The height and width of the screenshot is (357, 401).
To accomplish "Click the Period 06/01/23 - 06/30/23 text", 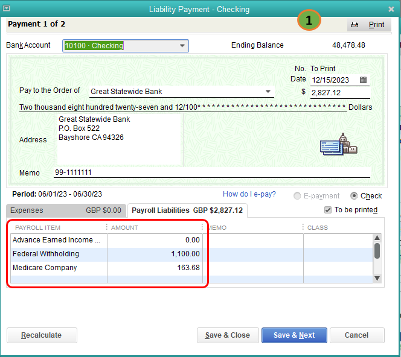I will click(x=57, y=194).
